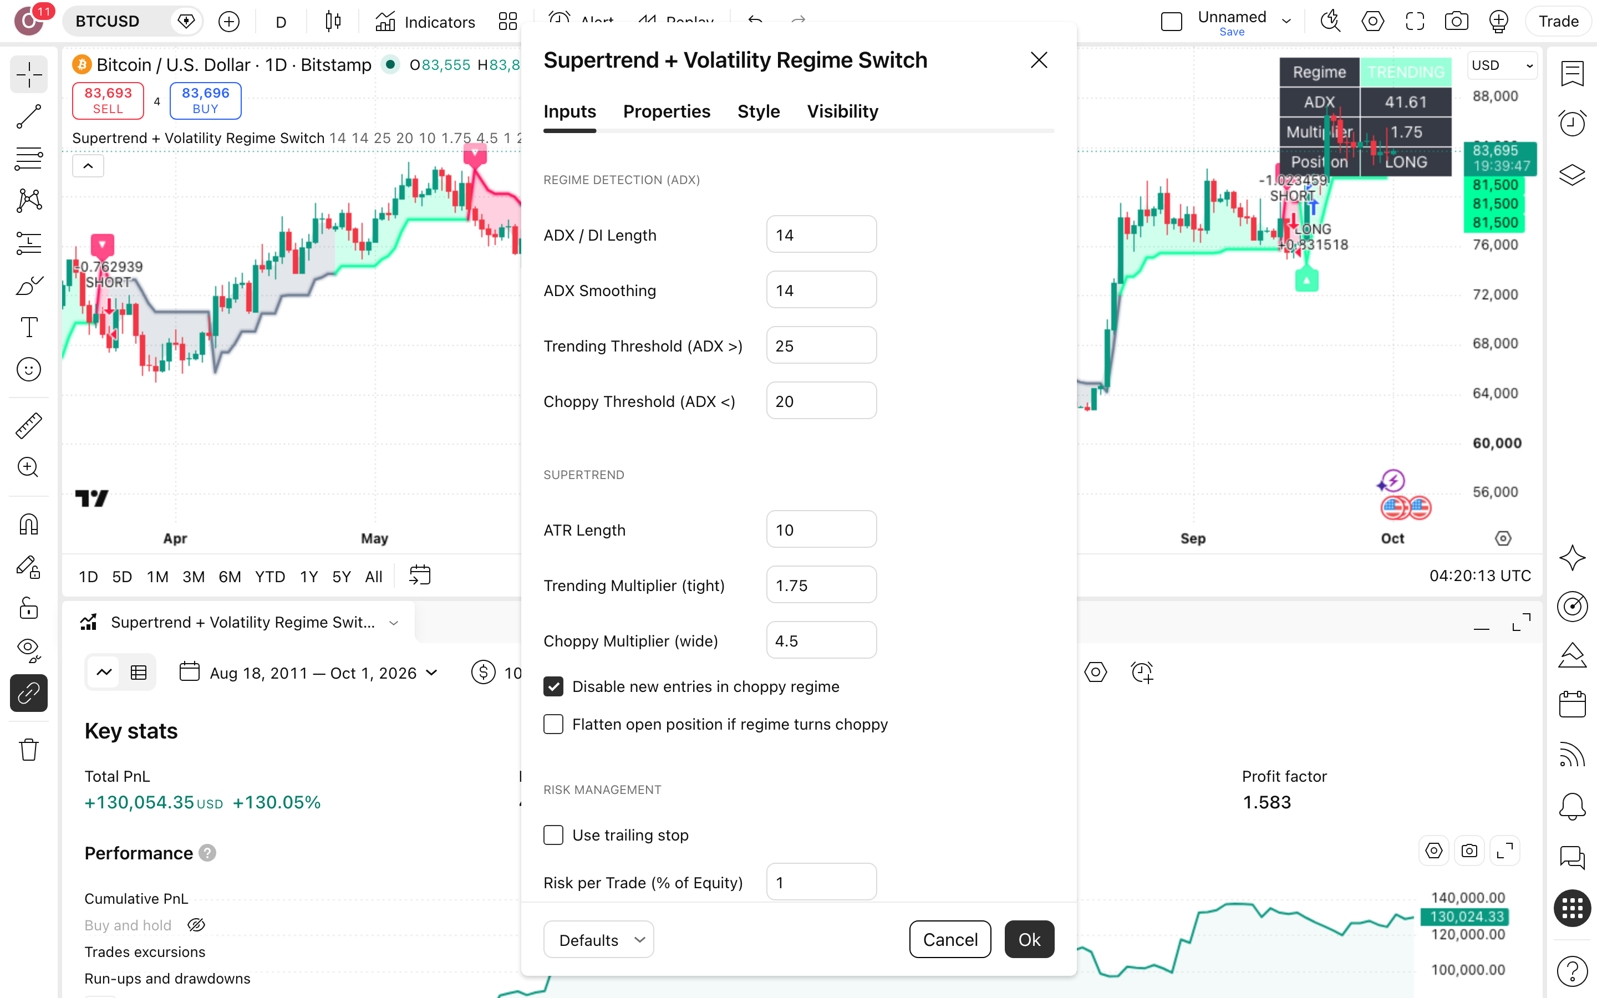Open the alerts clock icon in sidebar
The width and height of the screenshot is (1597, 998).
[1573, 124]
